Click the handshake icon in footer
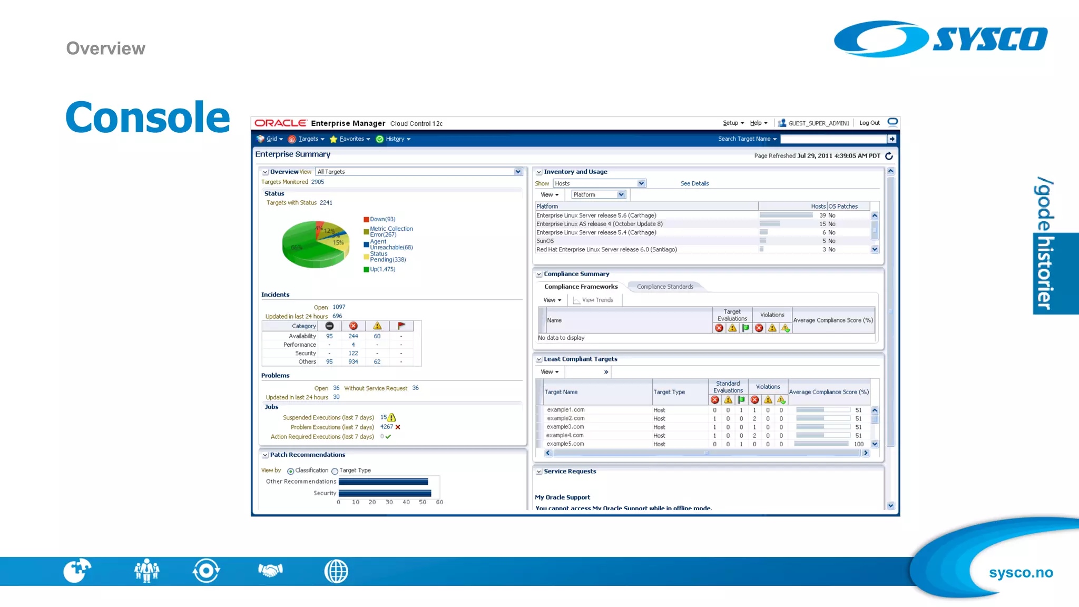Screen dimensions: 1079x607 [x=270, y=571]
